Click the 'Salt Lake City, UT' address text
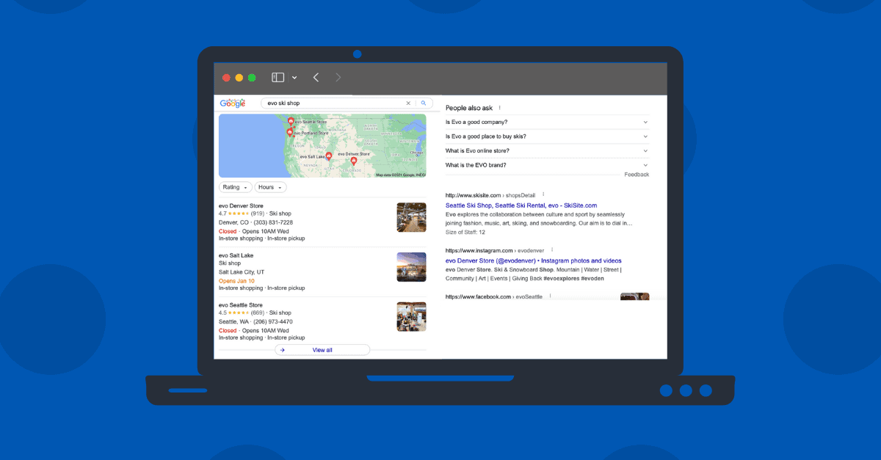 coord(242,271)
